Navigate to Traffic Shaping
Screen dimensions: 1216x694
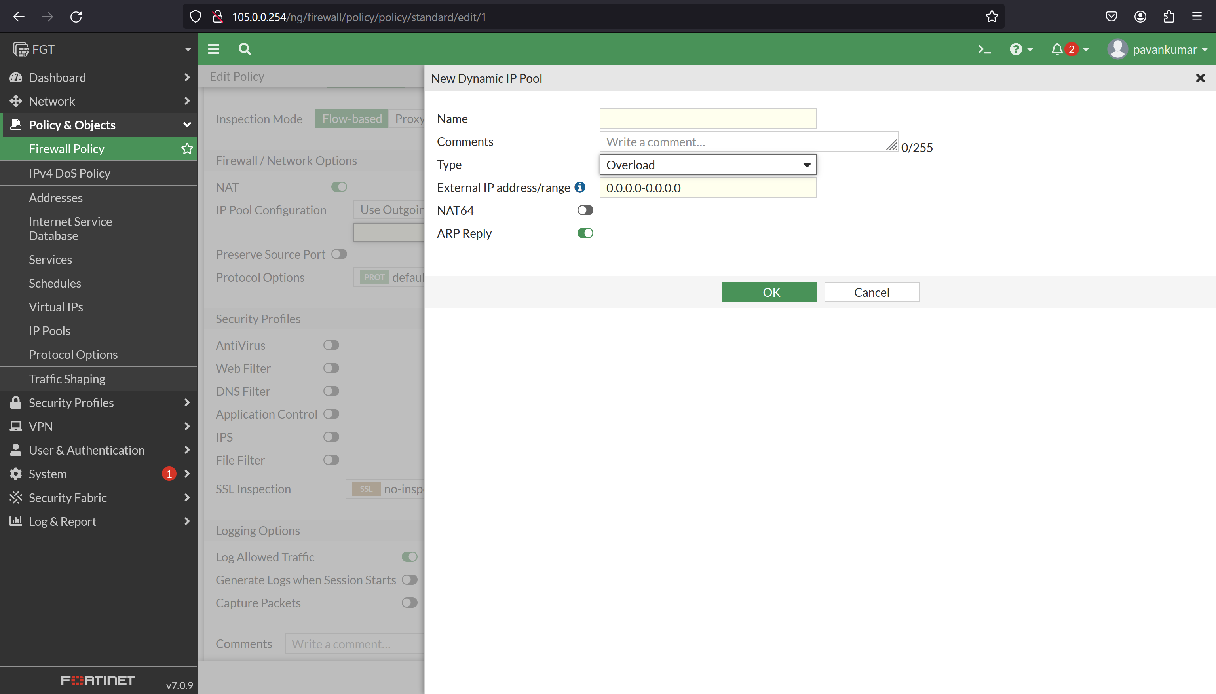pos(66,379)
